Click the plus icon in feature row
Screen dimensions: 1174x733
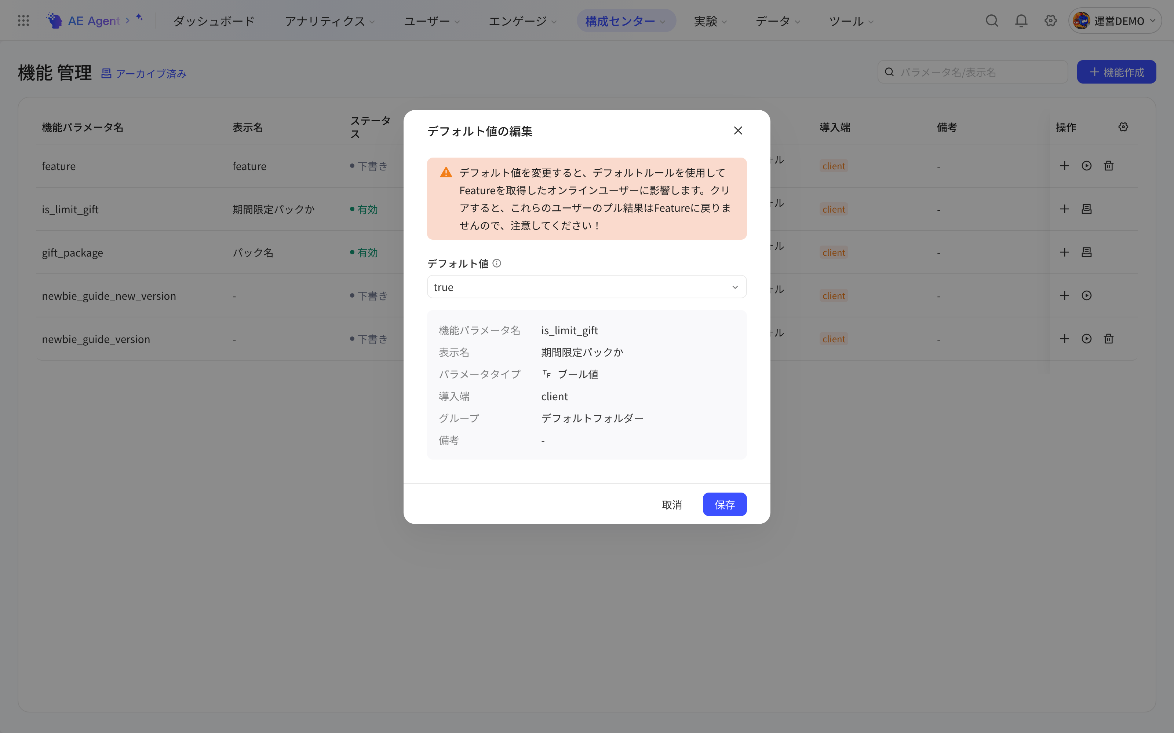click(x=1064, y=166)
